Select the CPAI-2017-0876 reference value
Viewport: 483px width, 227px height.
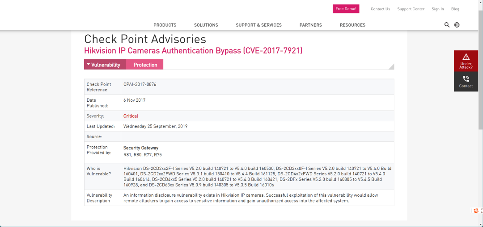coord(140,84)
